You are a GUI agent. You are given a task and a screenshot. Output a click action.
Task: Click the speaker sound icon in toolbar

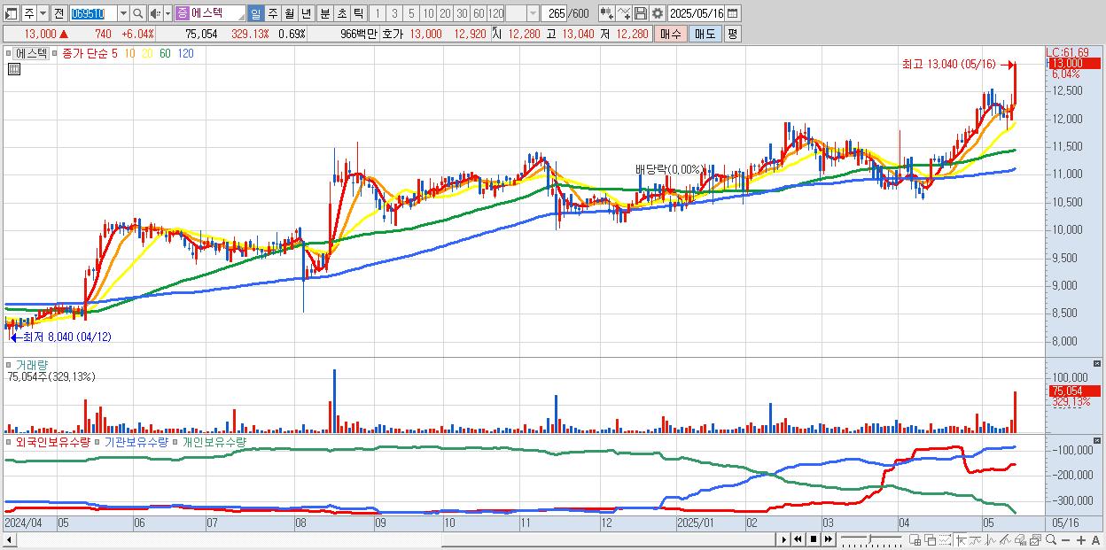point(155,13)
